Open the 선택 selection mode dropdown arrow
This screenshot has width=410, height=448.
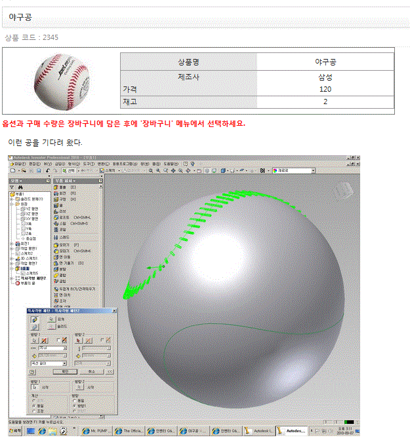(79, 170)
